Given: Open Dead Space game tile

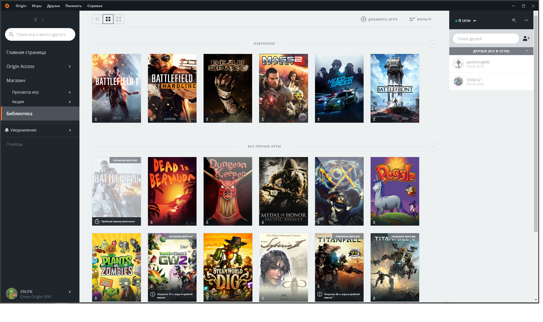Looking at the screenshot, I should tap(228, 88).
